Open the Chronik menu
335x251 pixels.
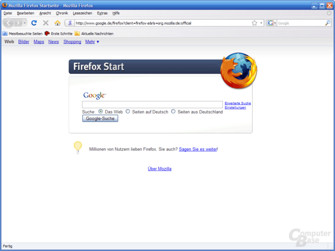tap(62, 13)
